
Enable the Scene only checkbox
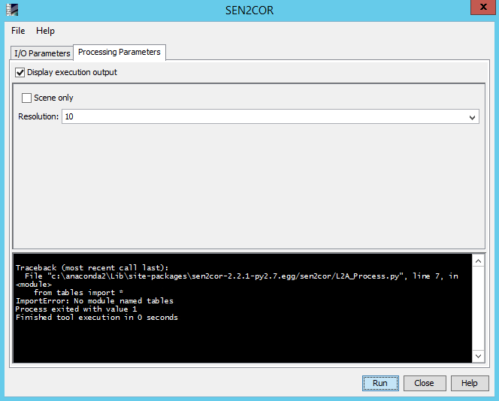[x=26, y=98]
